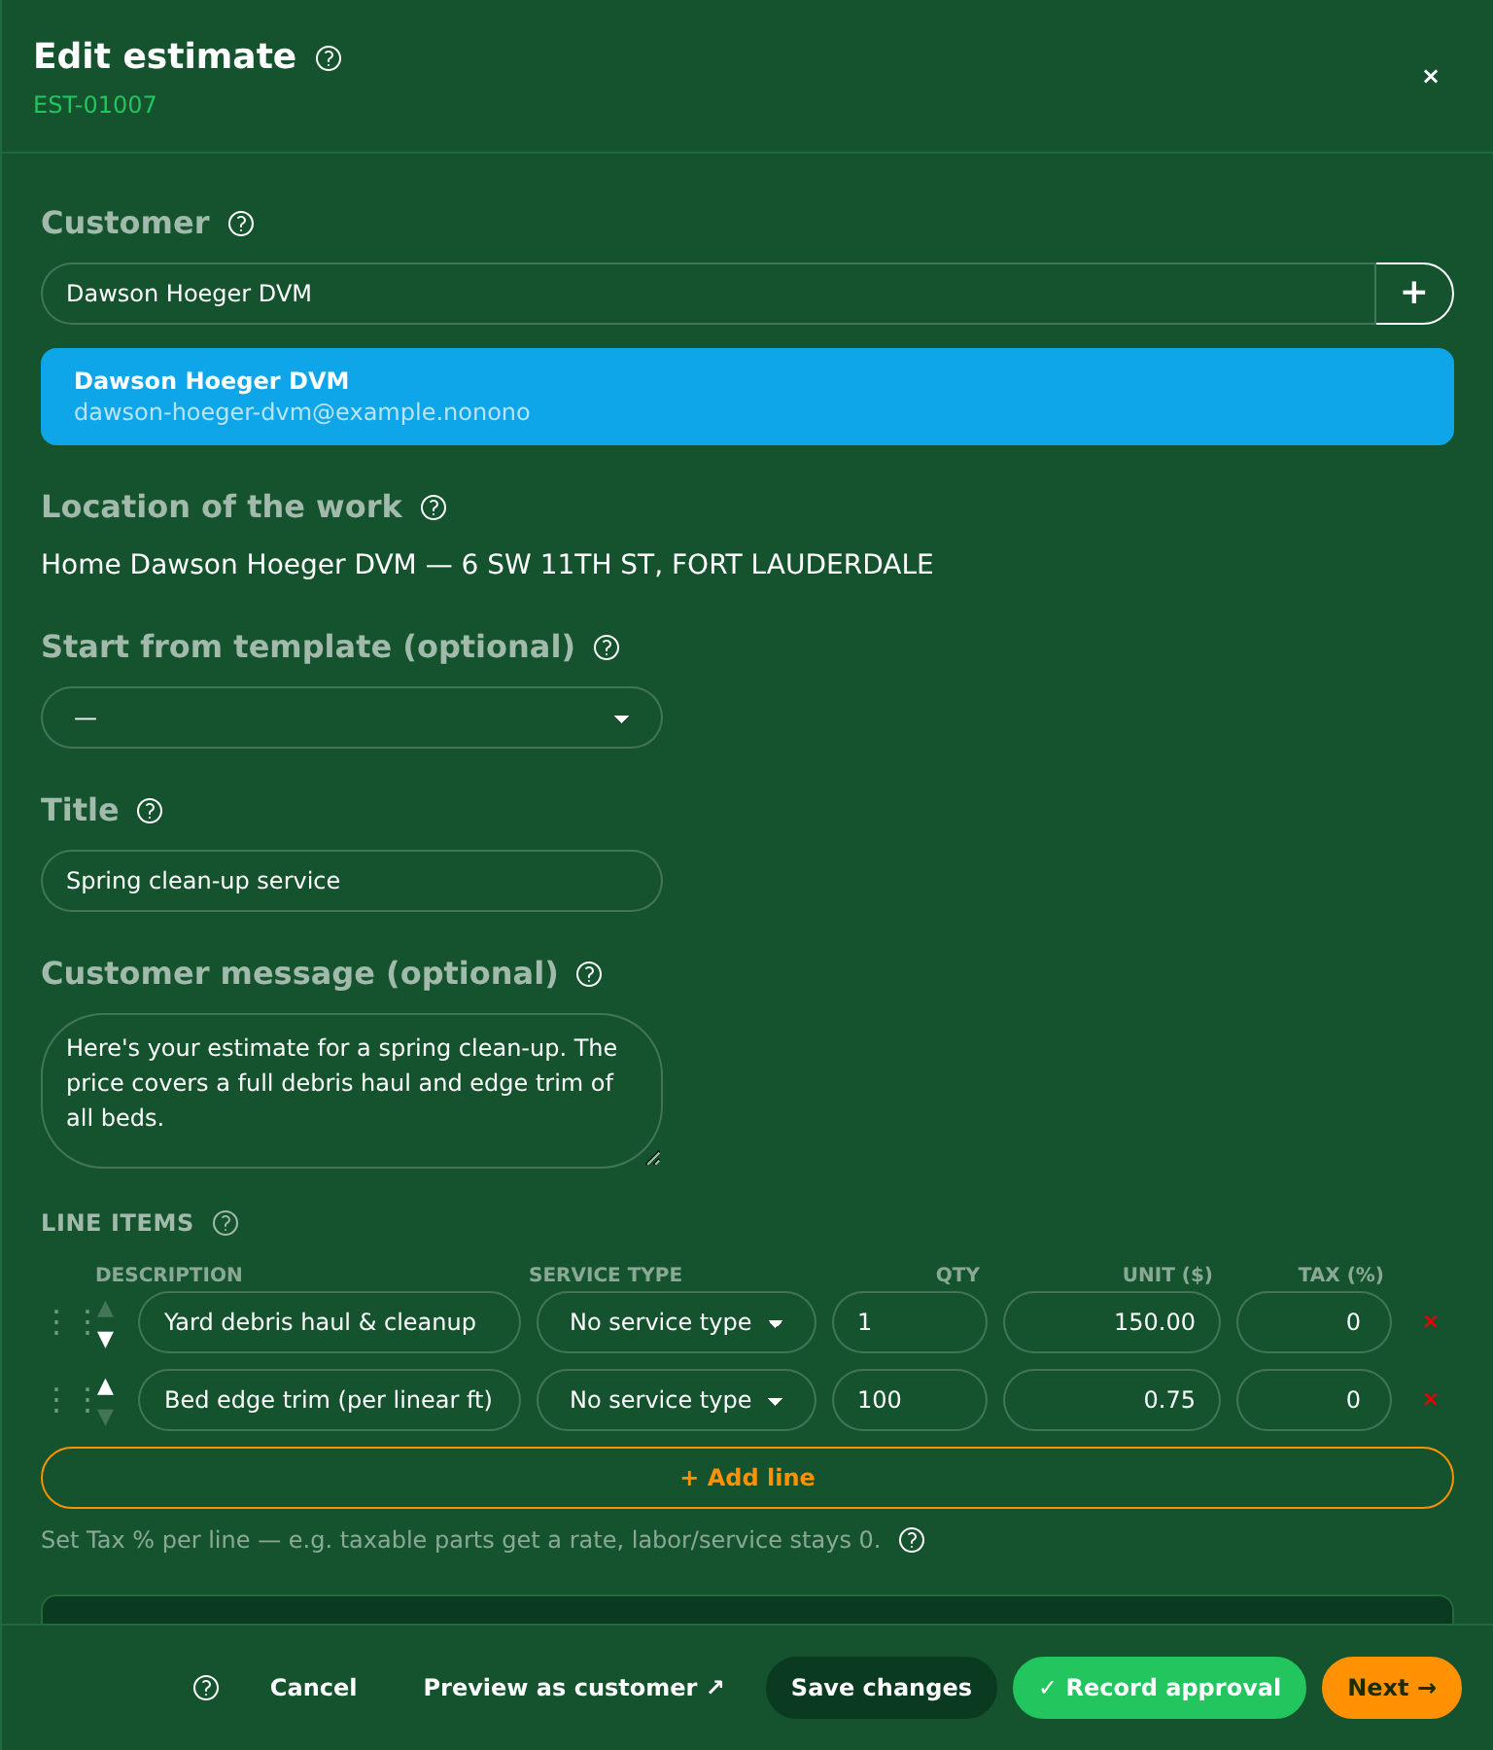Click the Next button

point(1392,1688)
